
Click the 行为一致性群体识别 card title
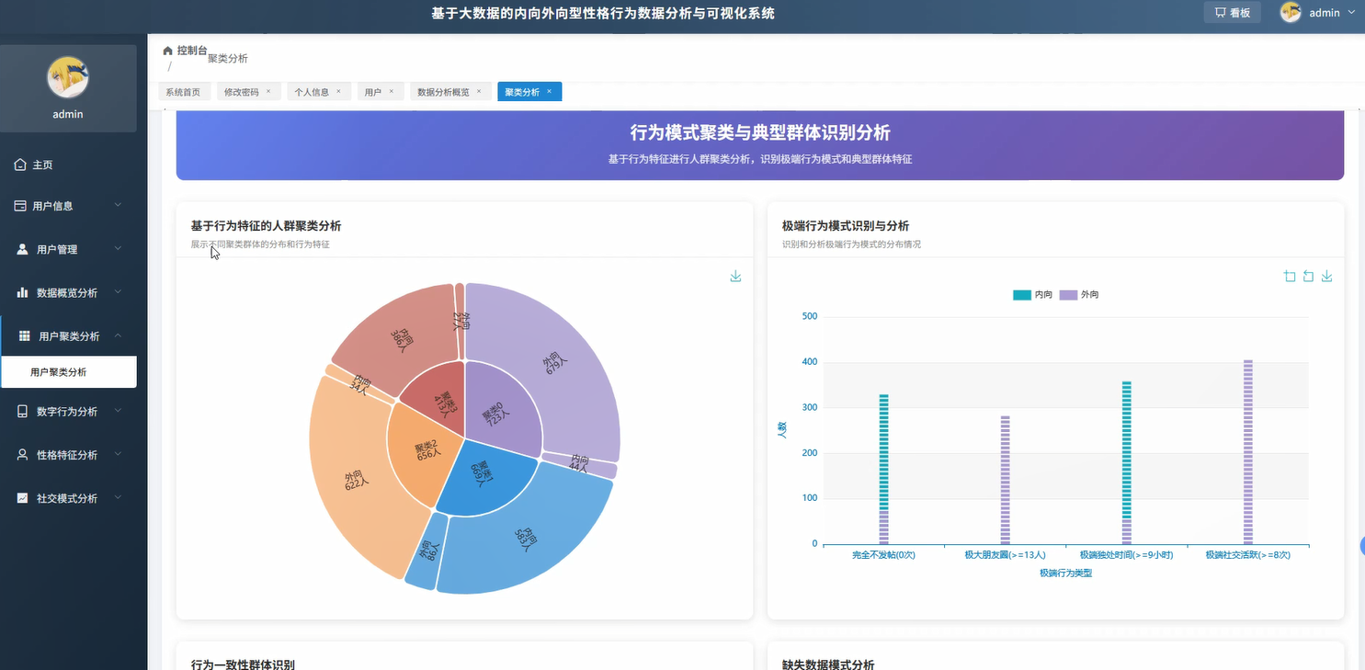243,664
